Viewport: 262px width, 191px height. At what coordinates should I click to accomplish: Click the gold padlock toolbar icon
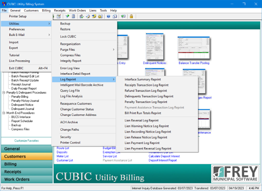tap(131, 16)
